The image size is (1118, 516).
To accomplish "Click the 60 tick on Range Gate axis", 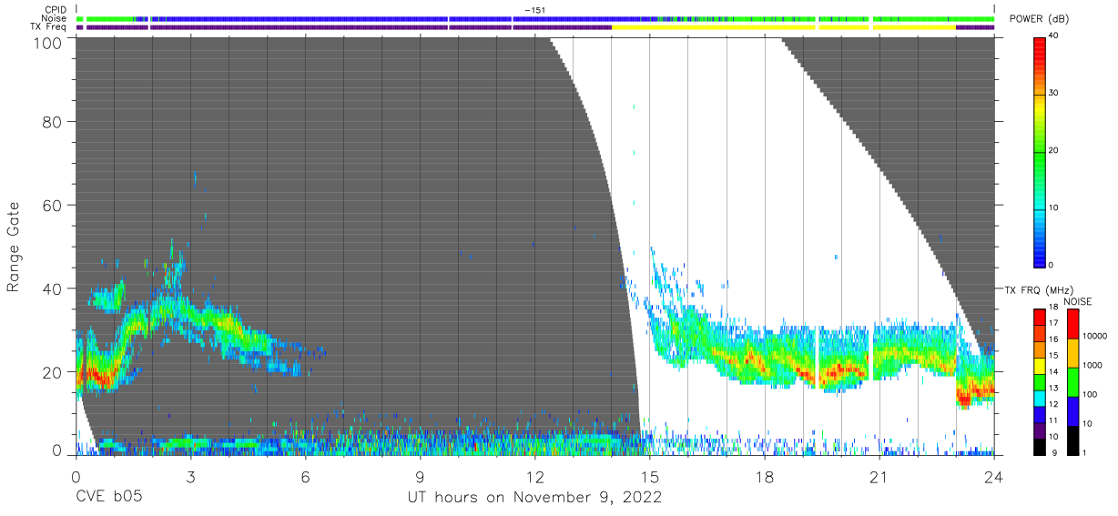I will click(x=52, y=206).
